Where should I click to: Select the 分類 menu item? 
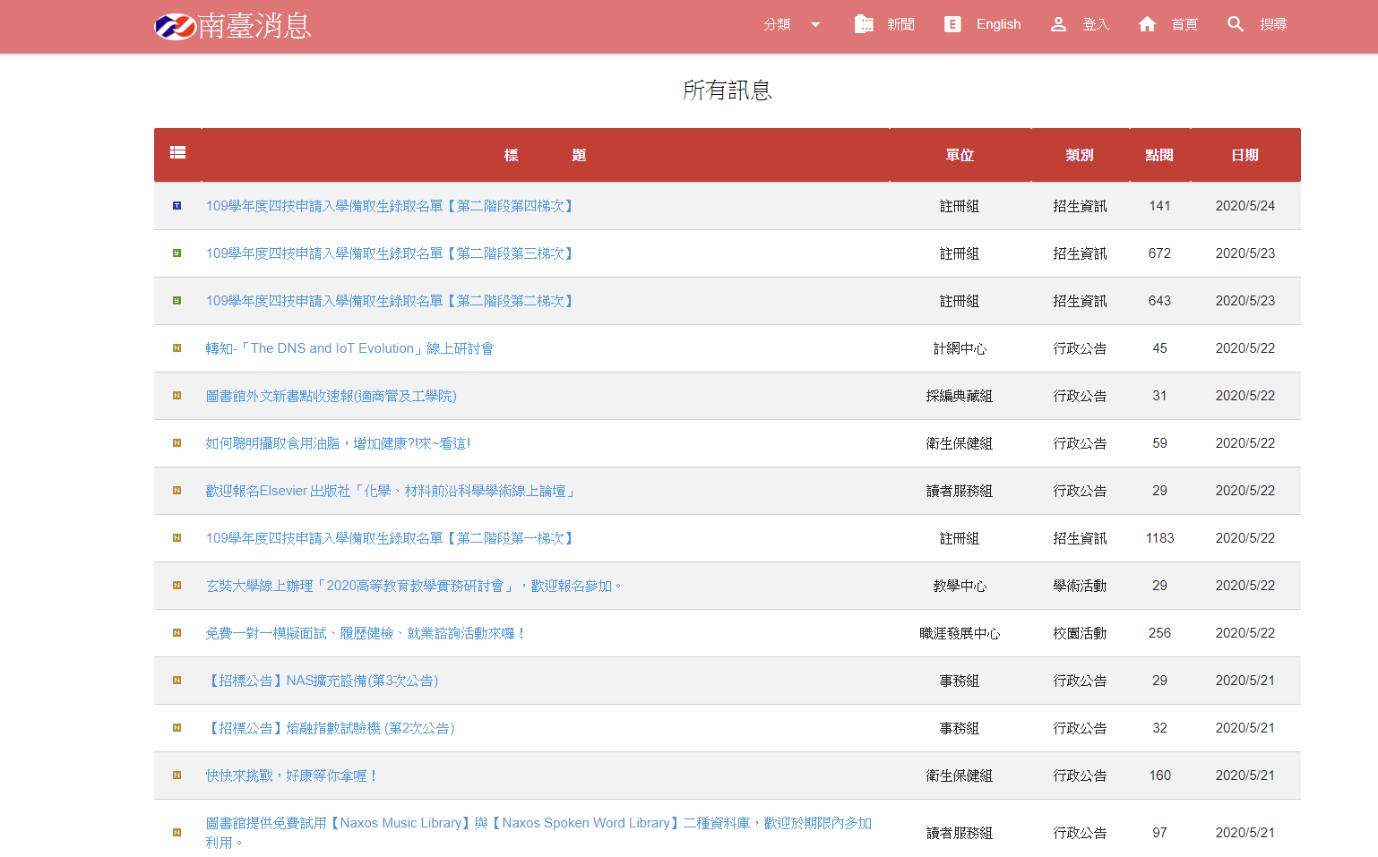click(777, 25)
